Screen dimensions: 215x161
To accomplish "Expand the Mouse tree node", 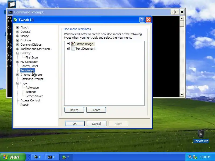I will [17, 36].
